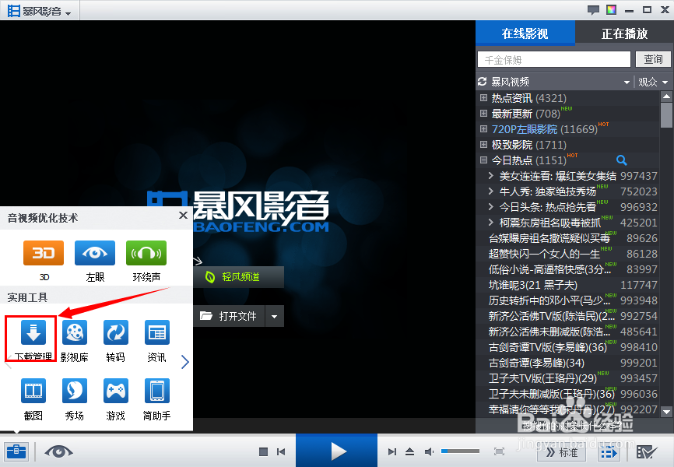Open the 资讯 news tool

click(157, 333)
